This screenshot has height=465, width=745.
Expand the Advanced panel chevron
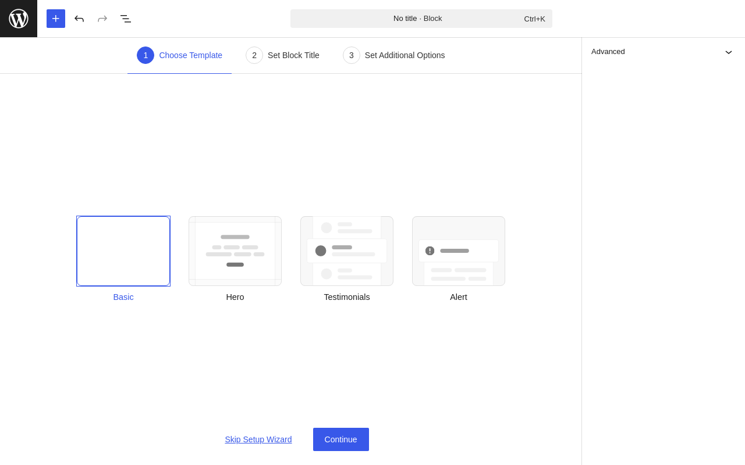pyautogui.click(x=729, y=52)
